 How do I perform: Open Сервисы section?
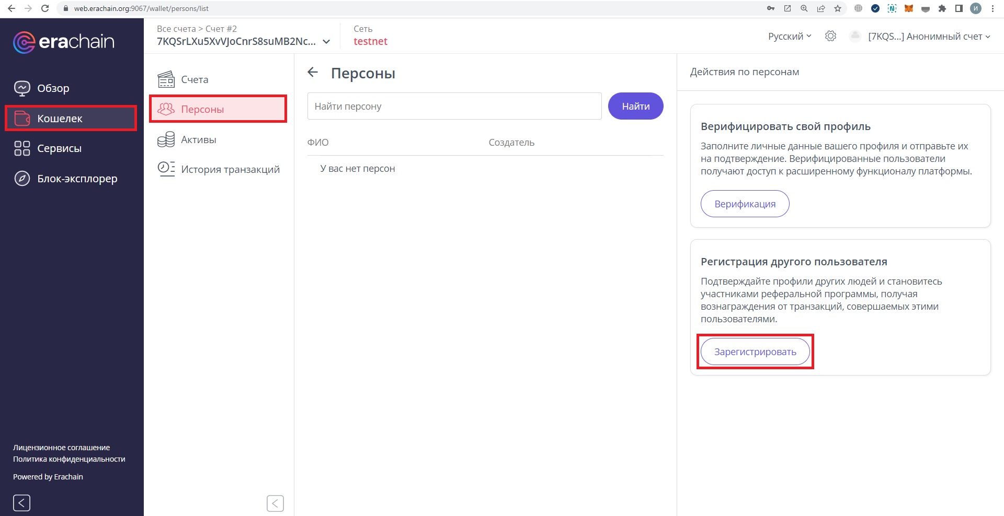[59, 148]
